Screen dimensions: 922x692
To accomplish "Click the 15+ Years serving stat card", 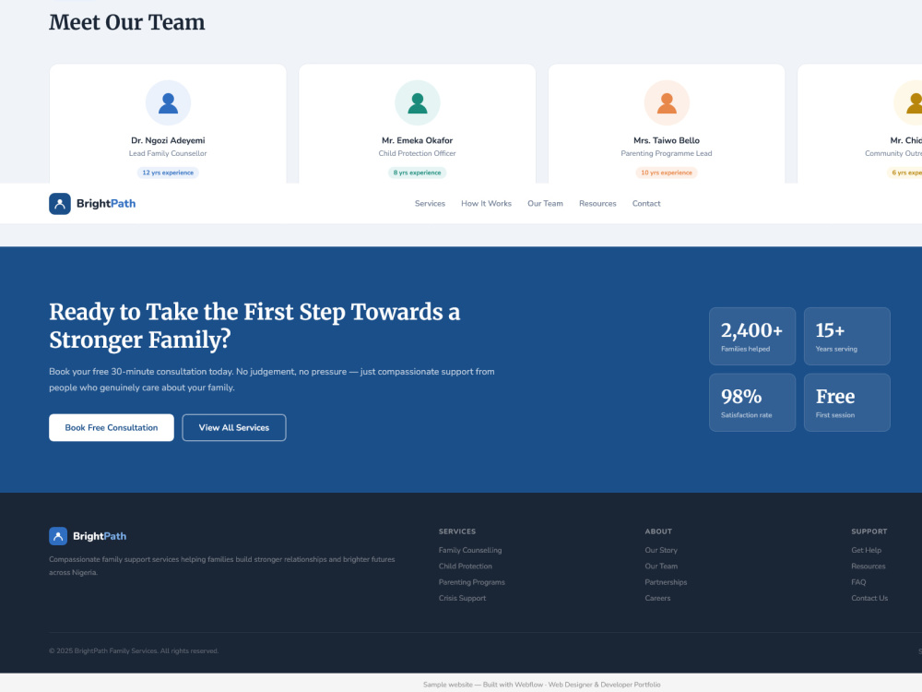I will (x=846, y=336).
